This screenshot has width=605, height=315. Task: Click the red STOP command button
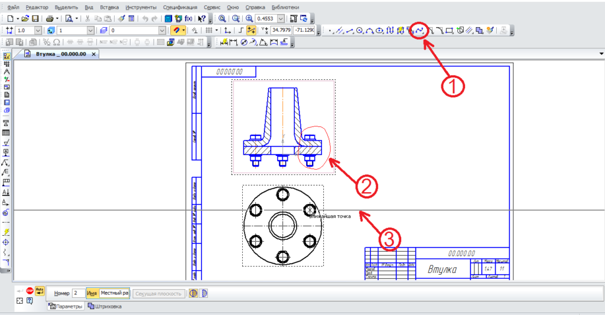pyautogui.click(x=30, y=291)
